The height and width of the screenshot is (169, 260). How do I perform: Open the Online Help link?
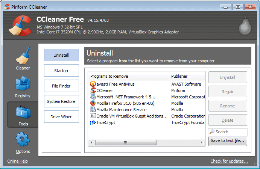click(x=17, y=161)
